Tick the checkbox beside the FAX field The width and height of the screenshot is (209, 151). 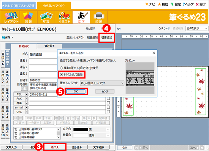(108, 99)
